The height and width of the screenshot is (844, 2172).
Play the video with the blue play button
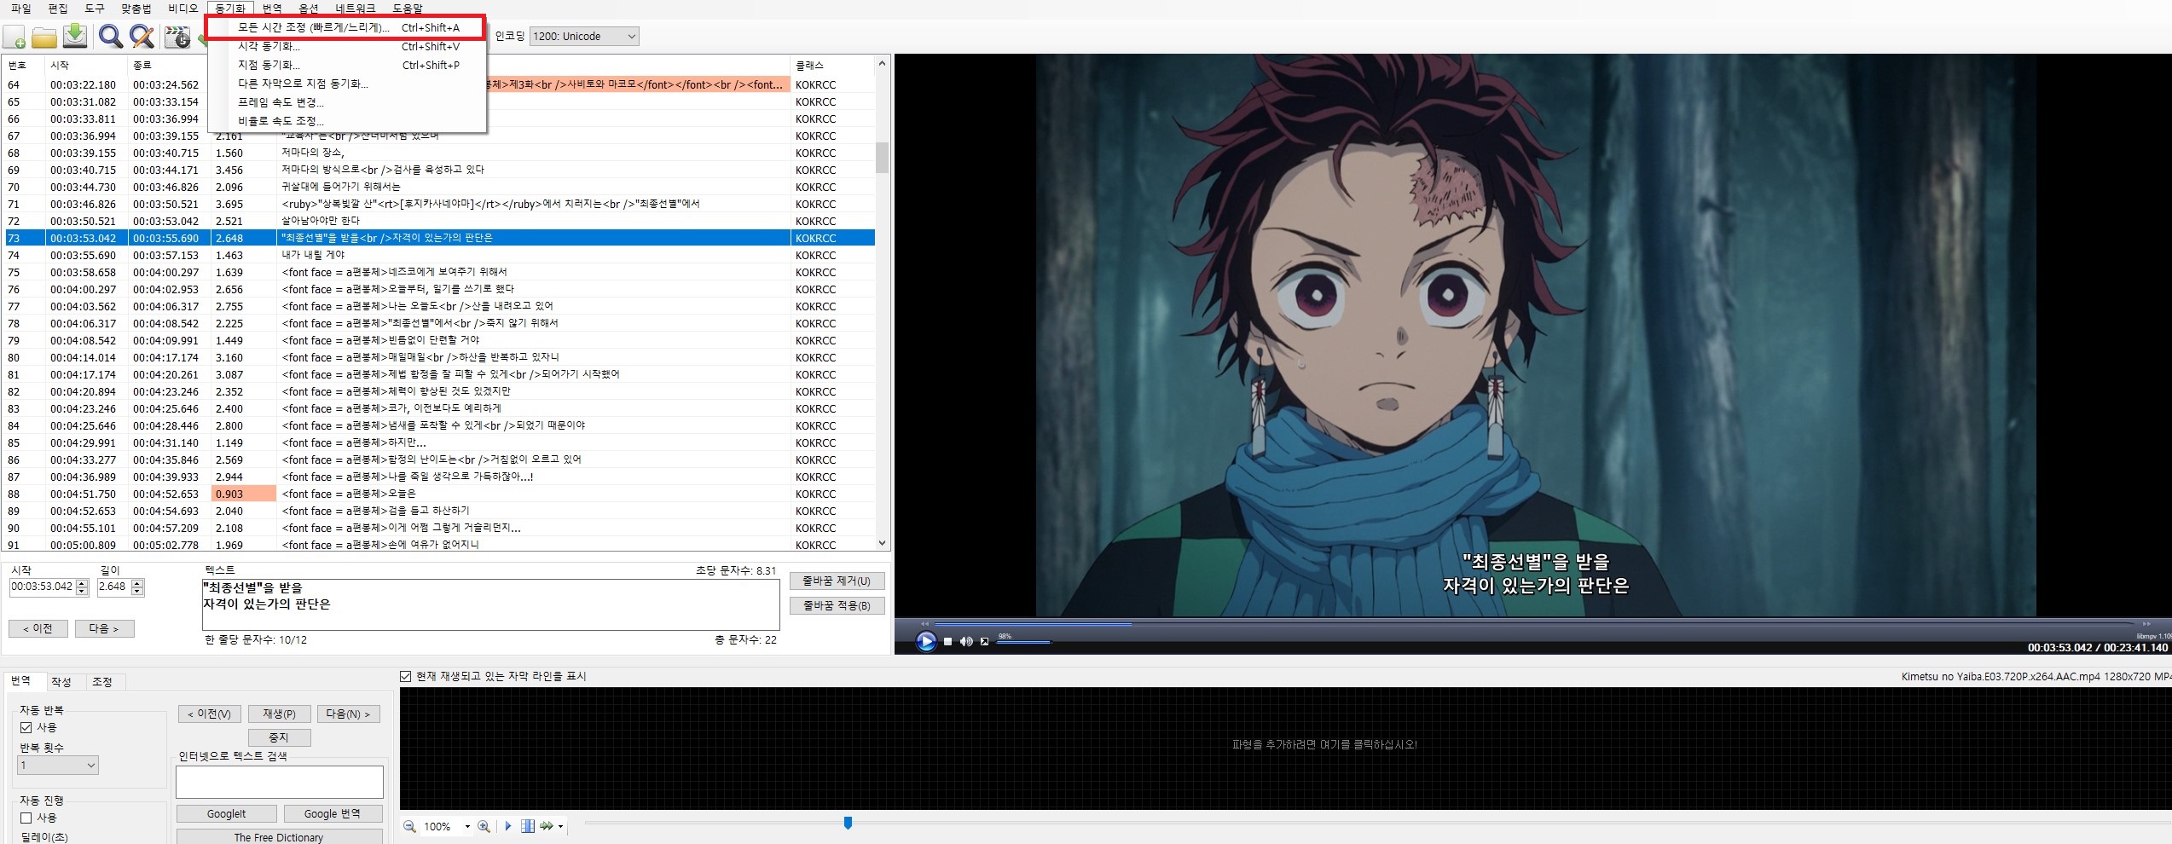click(x=926, y=641)
